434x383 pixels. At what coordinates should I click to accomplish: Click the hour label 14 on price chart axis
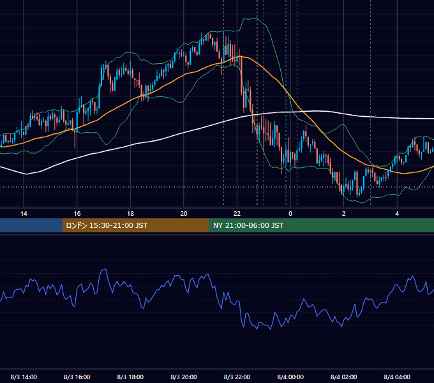tap(24, 214)
